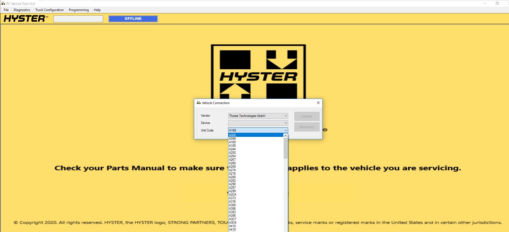Viewport: 509px width, 232px height.
Task: Click the Disconnect button
Action: coord(307,127)
